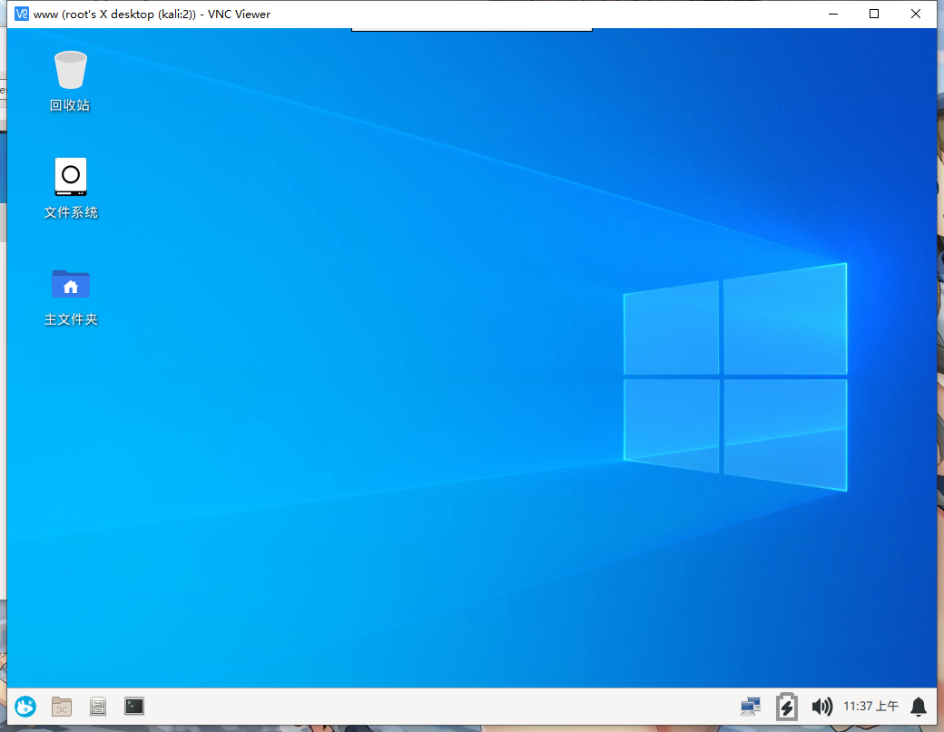Click the show desktop folder icon in panel

(62, 706)
